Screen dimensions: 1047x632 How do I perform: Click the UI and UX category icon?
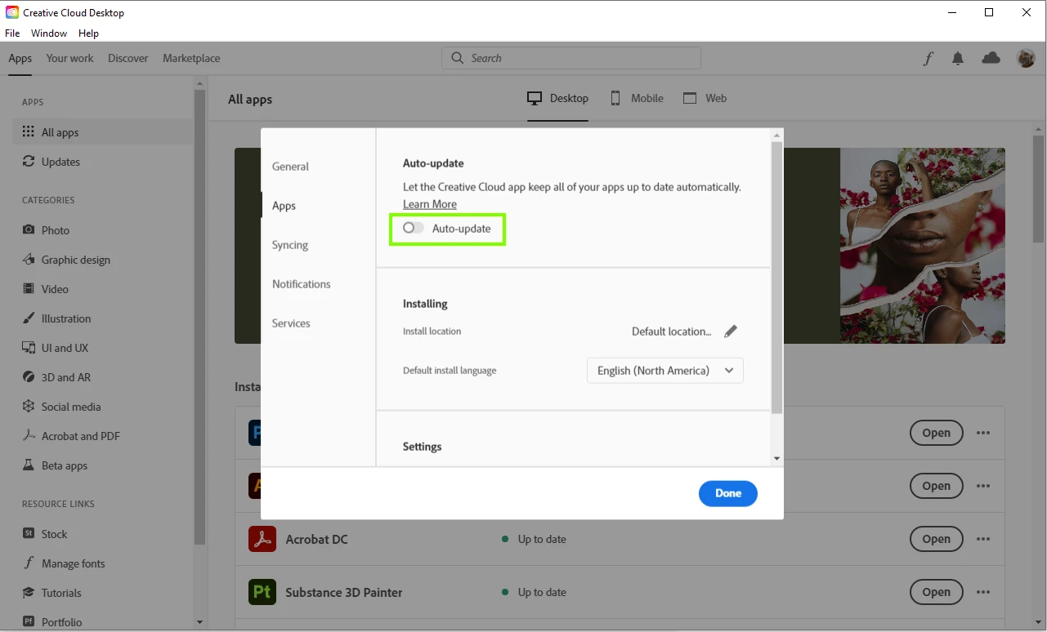[x=29, y=348]
